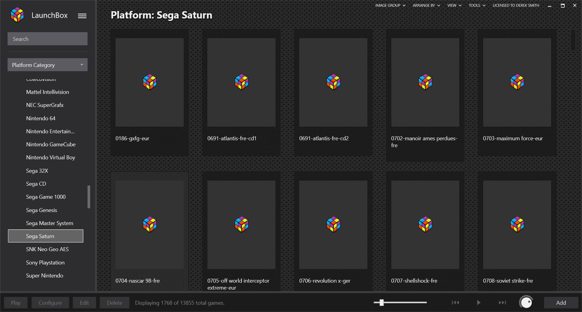Maximize the LaunchBox window
Image resolution: width=582 pixels, height=312 pixels.
[563, 5]
